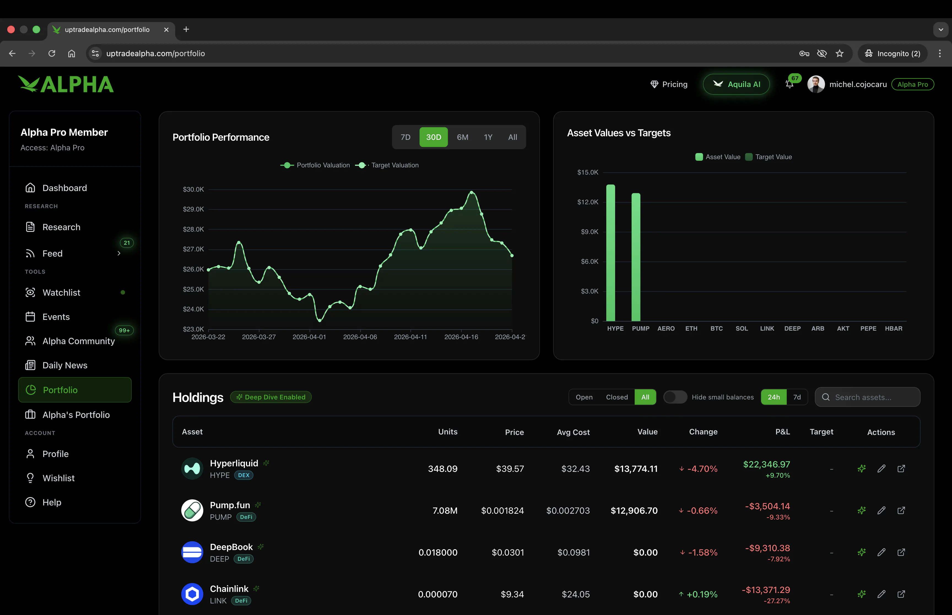Screen dimensions: 952x615
Task: Click the Hyperliquid asset logo
Action: coord(192,469)
